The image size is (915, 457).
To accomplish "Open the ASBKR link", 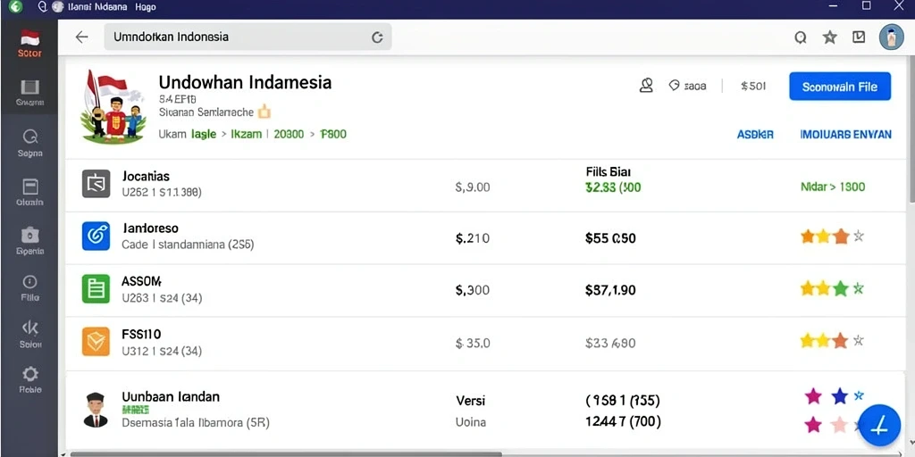I will coord(755,135).
